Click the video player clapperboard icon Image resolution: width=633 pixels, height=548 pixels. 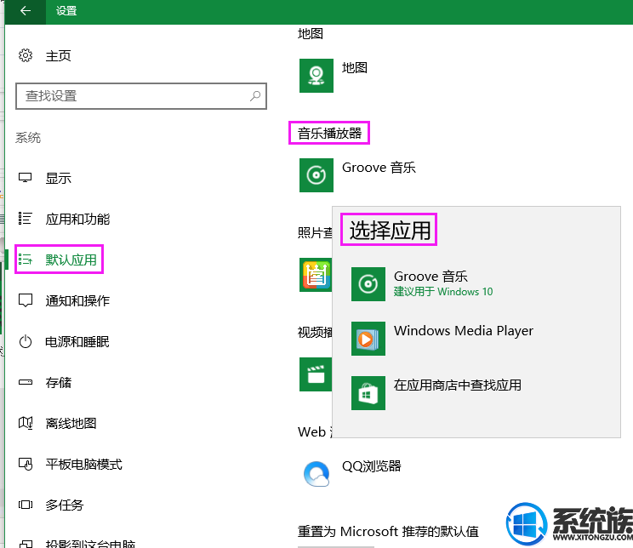click(316, 374)
